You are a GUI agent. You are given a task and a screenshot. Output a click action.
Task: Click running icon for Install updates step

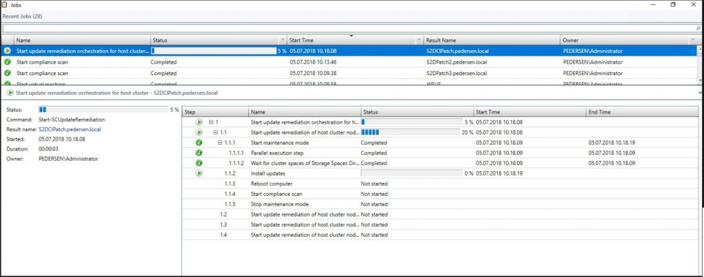[x=199, y=174]
